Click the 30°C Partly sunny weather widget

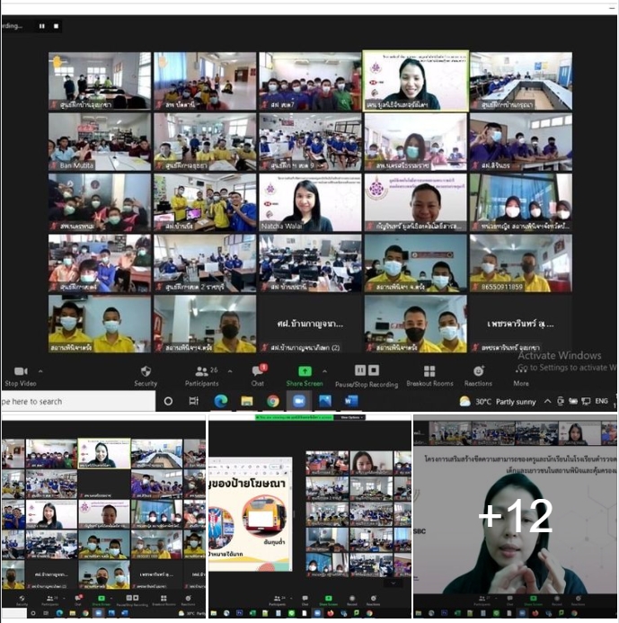click(x=498, y=402)
